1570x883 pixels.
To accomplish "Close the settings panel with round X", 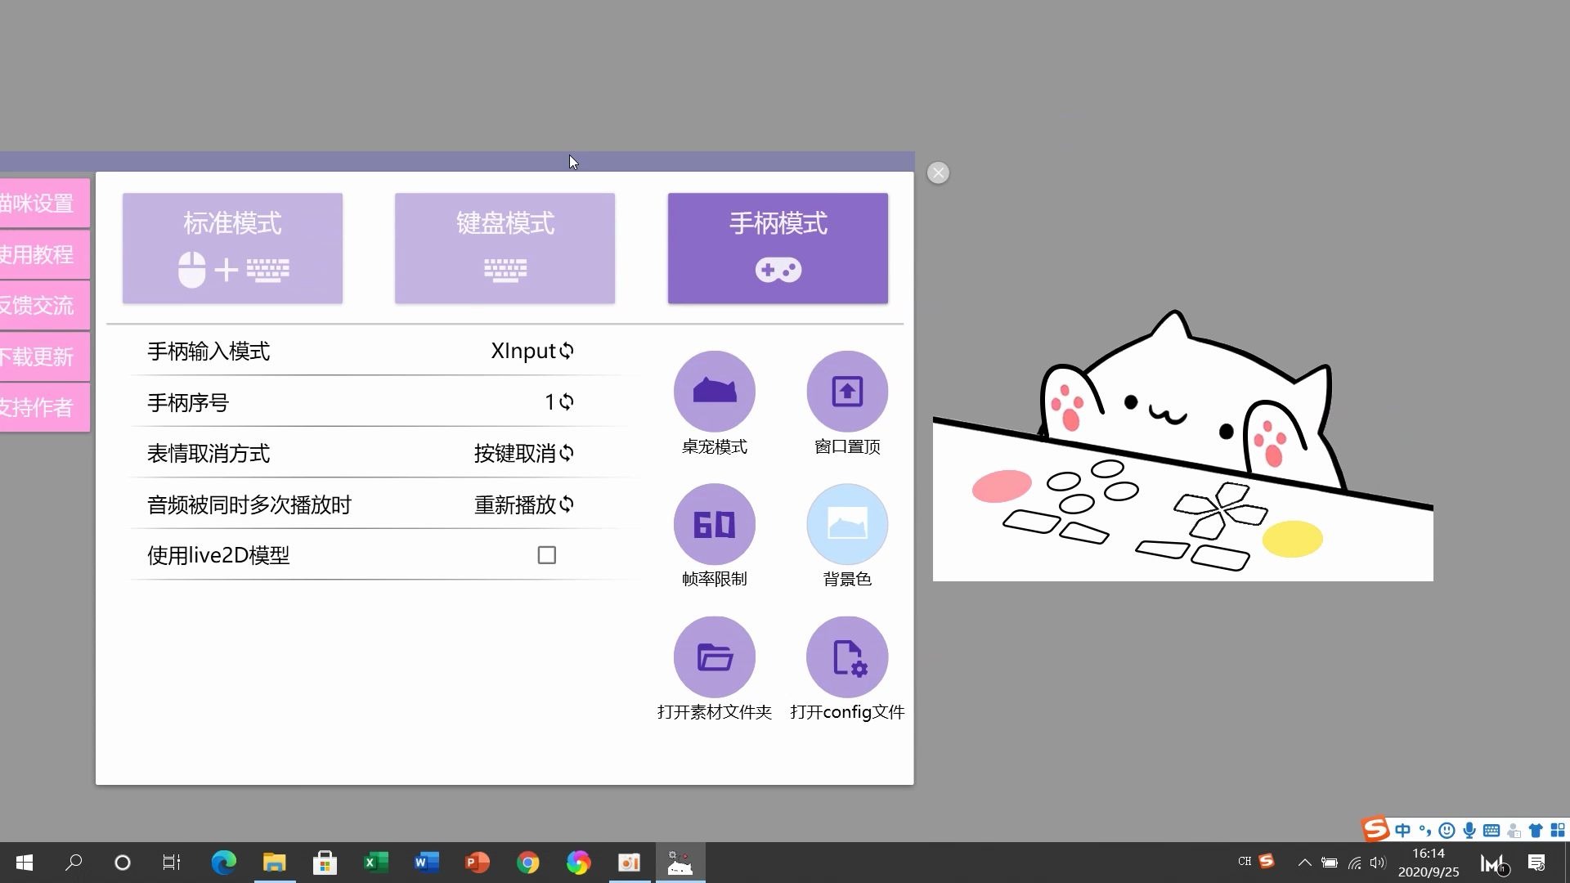I will click(938, 173).
